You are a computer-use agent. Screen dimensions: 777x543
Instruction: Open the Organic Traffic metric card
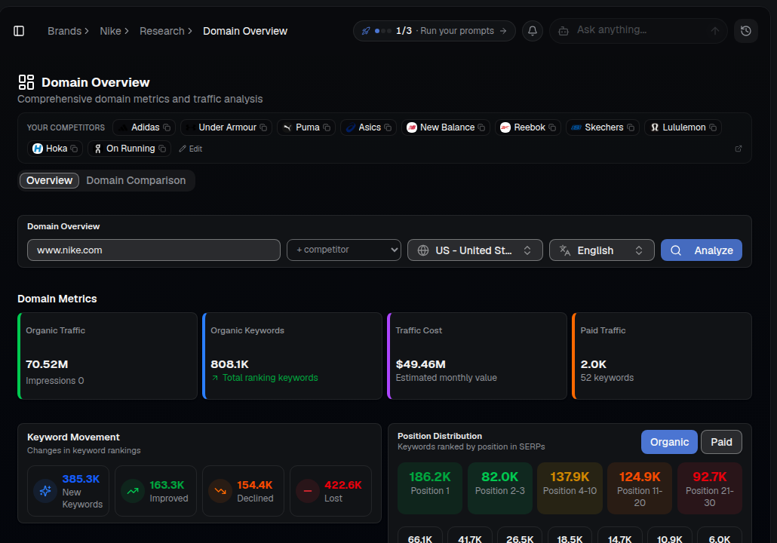[x=108, y=356]
